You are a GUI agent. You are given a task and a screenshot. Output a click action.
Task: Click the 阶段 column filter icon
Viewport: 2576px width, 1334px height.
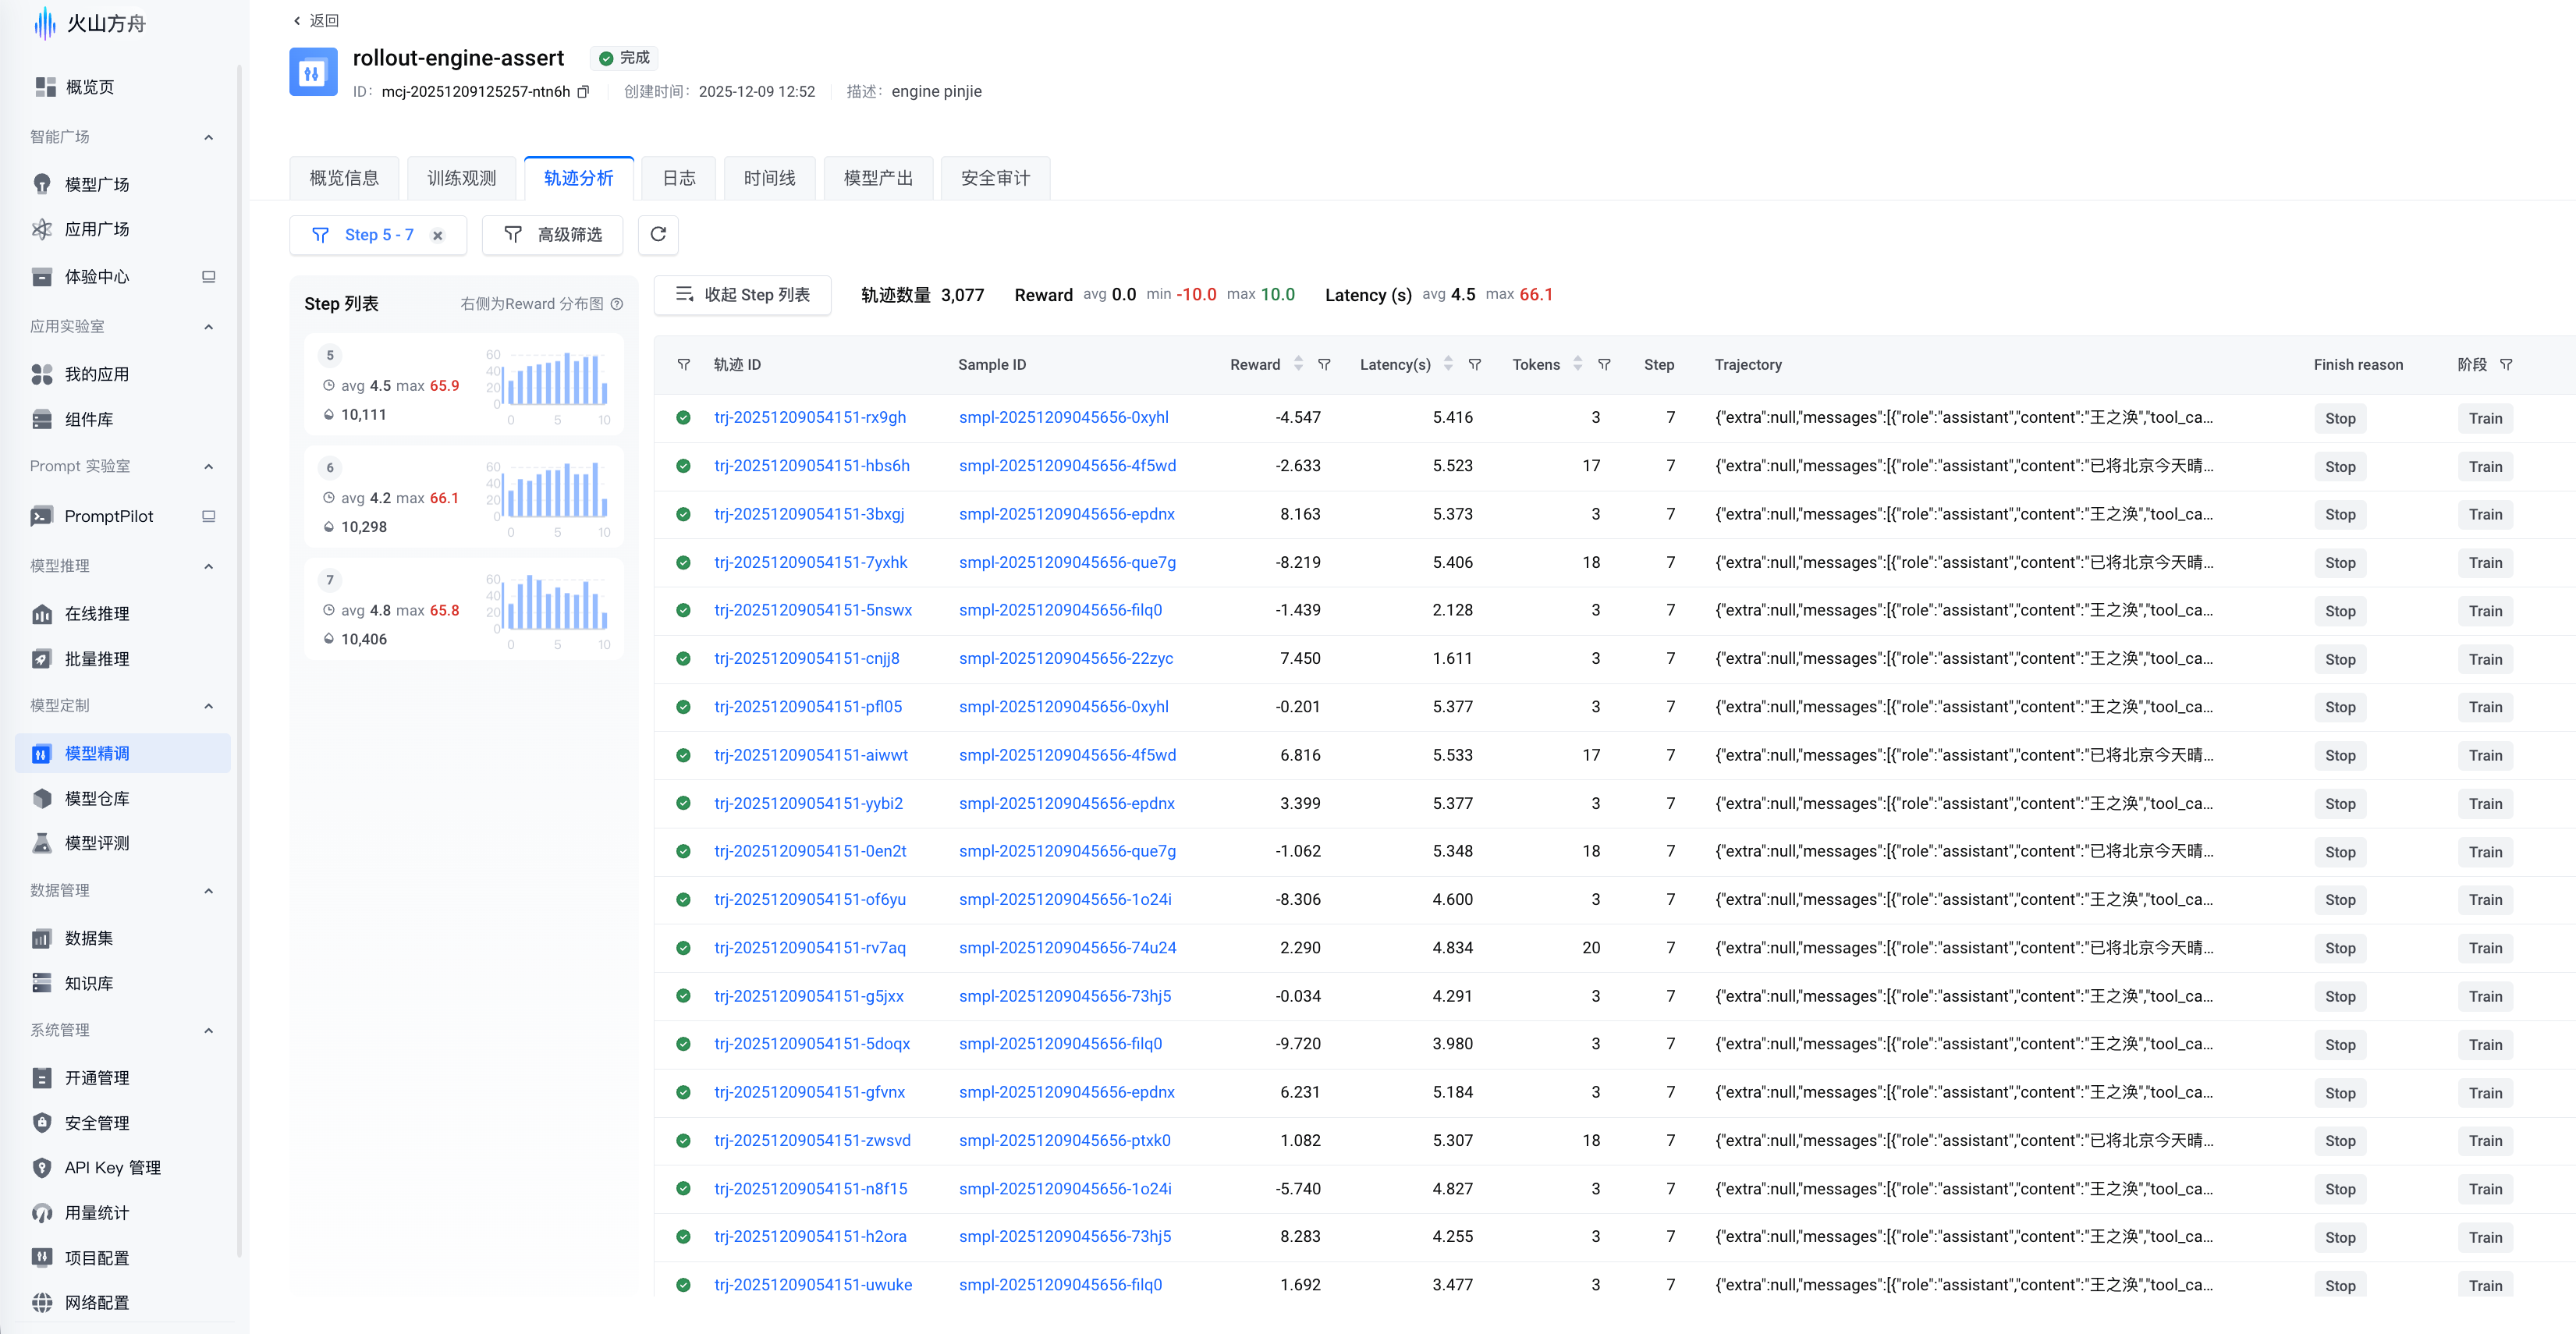[2506, 365]
